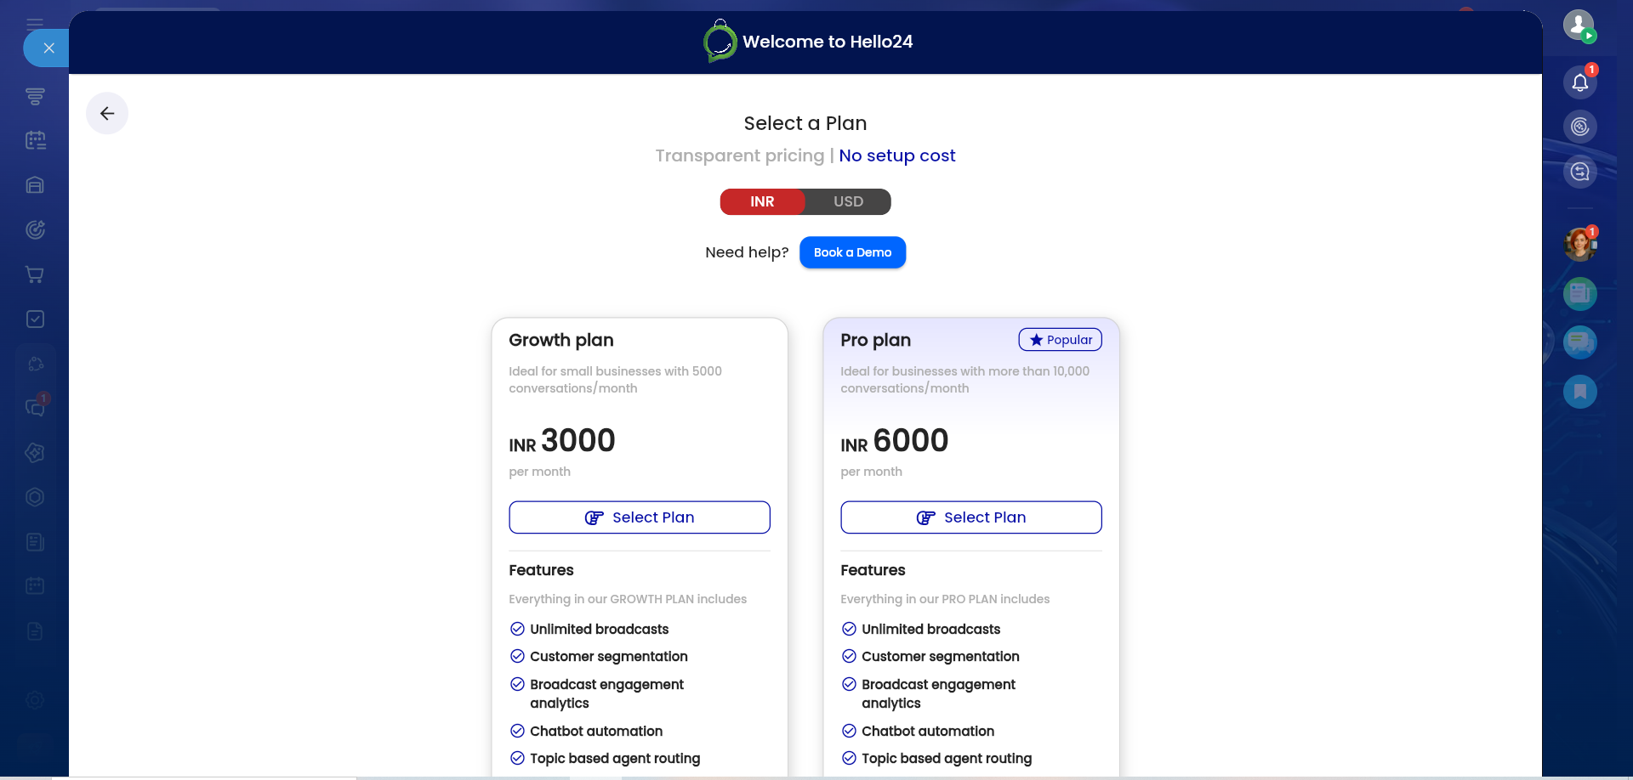1633x780 pixels.
Task: Click "Broadcast engagement analytics" in Growth plan
Action: point(606,693)
